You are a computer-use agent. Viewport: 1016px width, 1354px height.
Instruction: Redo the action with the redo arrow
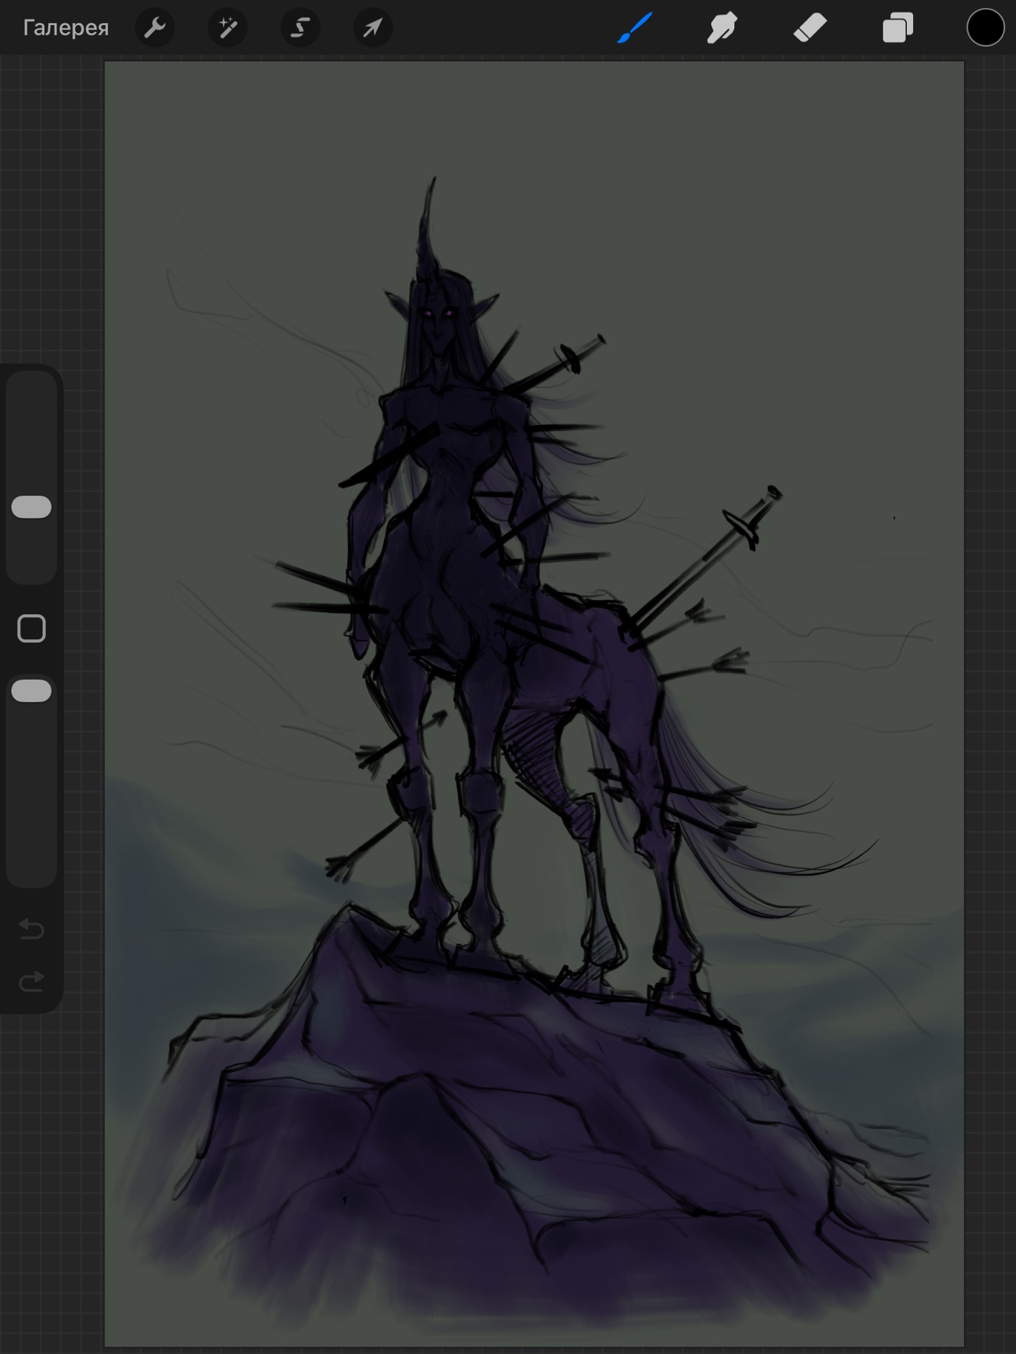click(x=31, y=981)
